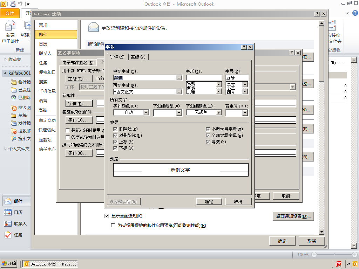Click Help button in Outlook Options title bar
Screen dimensions: 359x269
pos(317,14)
